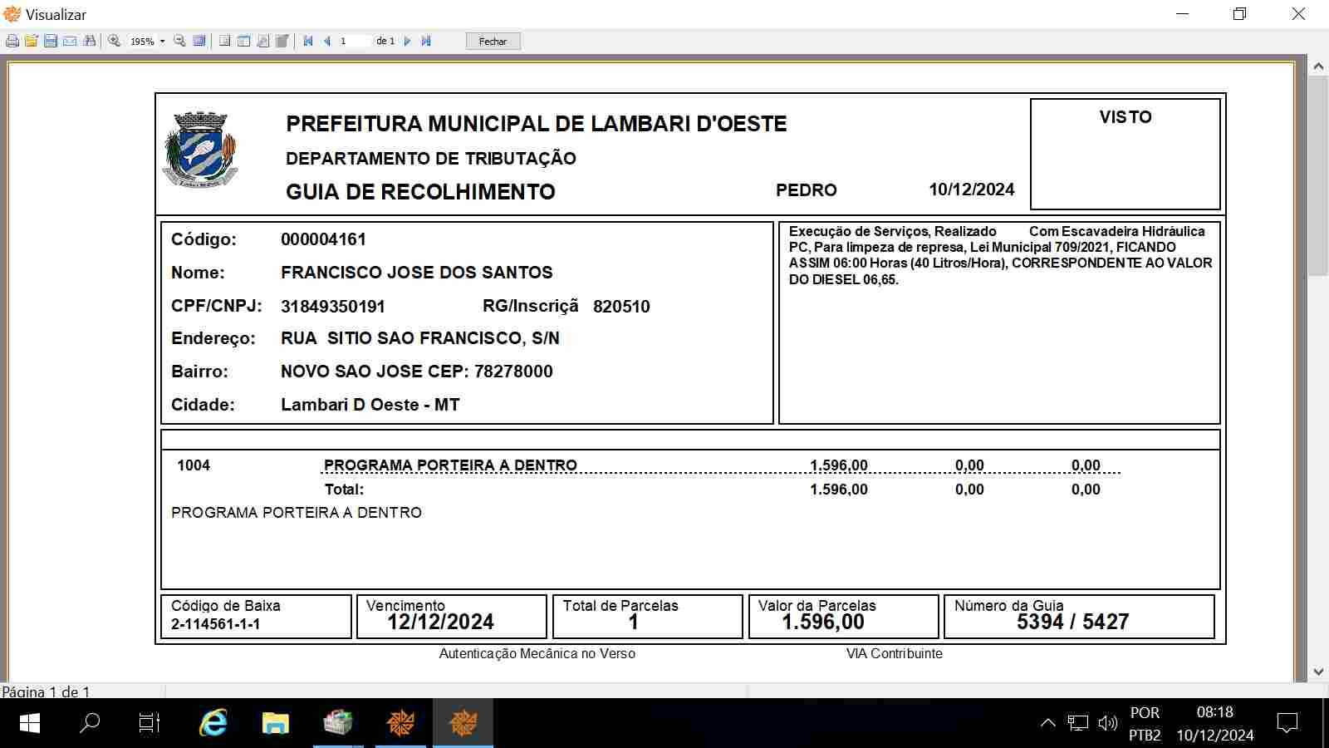Open the find tool with binoculars icon
Image resolution: width=1329 pixels, height=748 pixels.
click(x=90, y=41)
